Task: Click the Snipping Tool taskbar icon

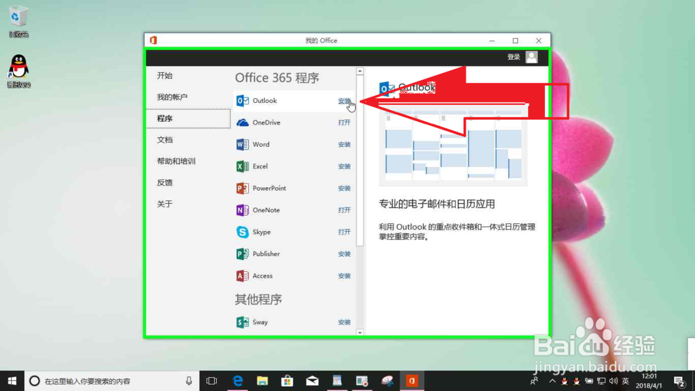Action: click(x=386, y=381)
